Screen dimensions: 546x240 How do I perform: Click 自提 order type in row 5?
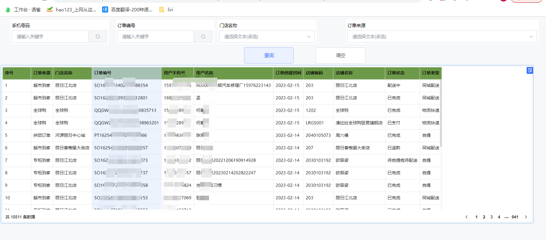426,136
